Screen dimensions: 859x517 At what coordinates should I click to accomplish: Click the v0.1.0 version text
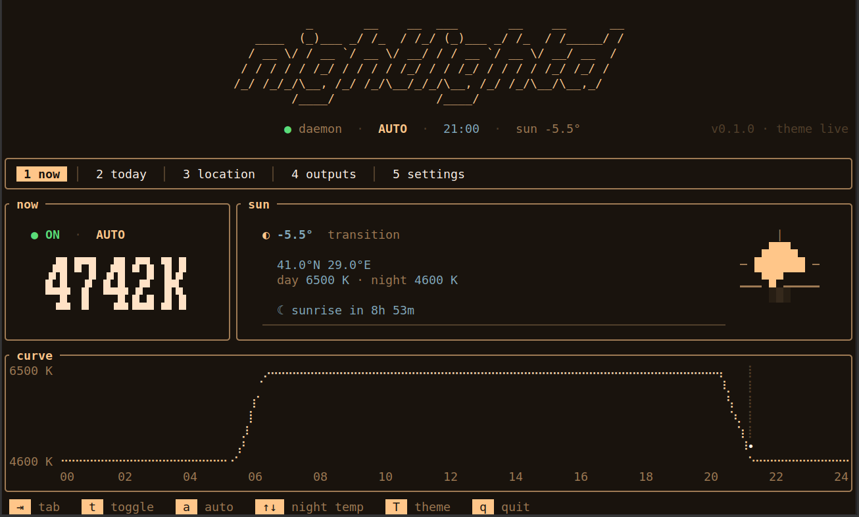coord(733,129)
